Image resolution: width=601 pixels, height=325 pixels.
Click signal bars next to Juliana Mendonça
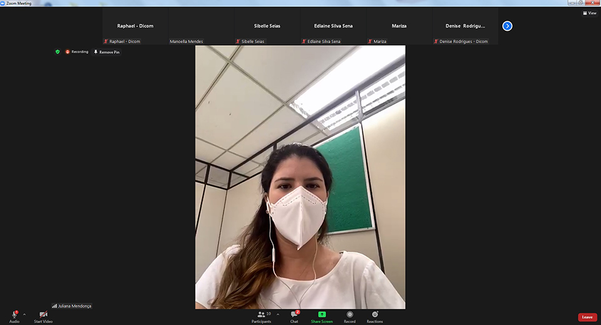(x=54, y=306)
